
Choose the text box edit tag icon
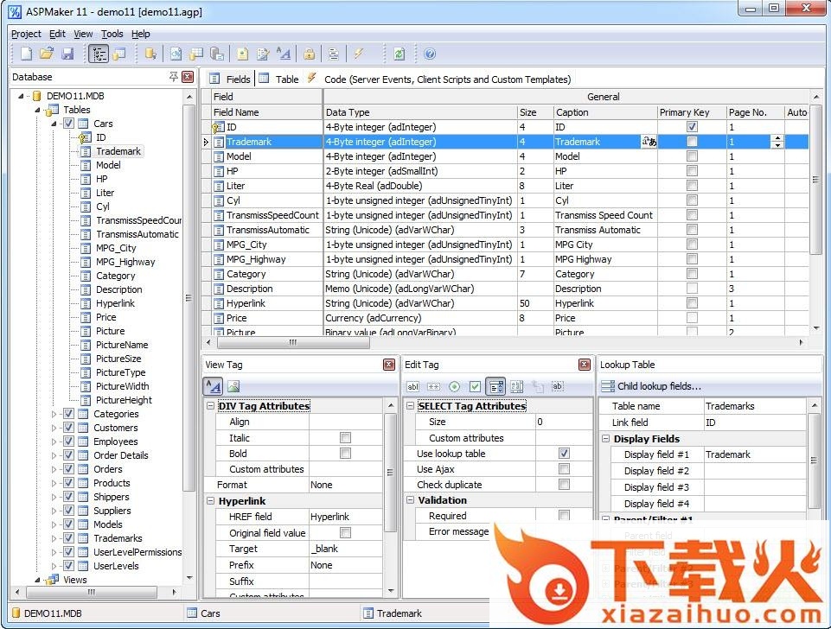tap(412, 386)
